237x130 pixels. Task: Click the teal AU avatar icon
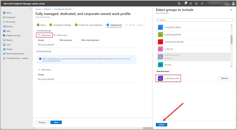point(160,65)
